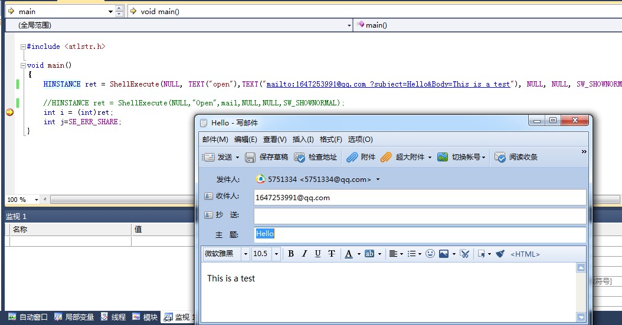The image size is (622, 325).
Task: Click the bullet list icon
Action: (x=412, y=254)
